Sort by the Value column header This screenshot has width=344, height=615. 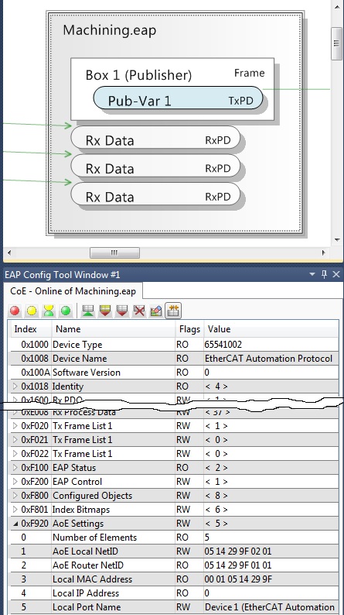coord(271,329)
